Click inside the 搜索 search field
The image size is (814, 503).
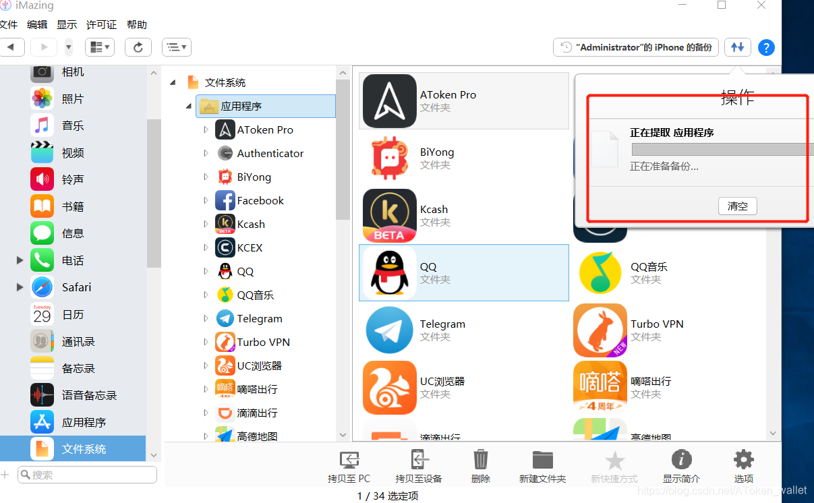point(87,475)
